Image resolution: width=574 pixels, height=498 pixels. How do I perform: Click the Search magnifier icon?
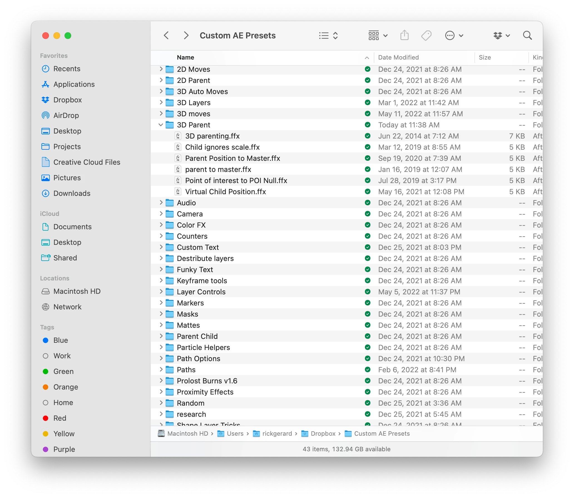coord(527,35)
